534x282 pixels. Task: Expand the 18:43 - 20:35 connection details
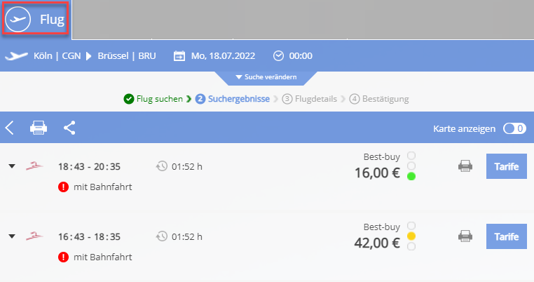(x=12, y=166)
